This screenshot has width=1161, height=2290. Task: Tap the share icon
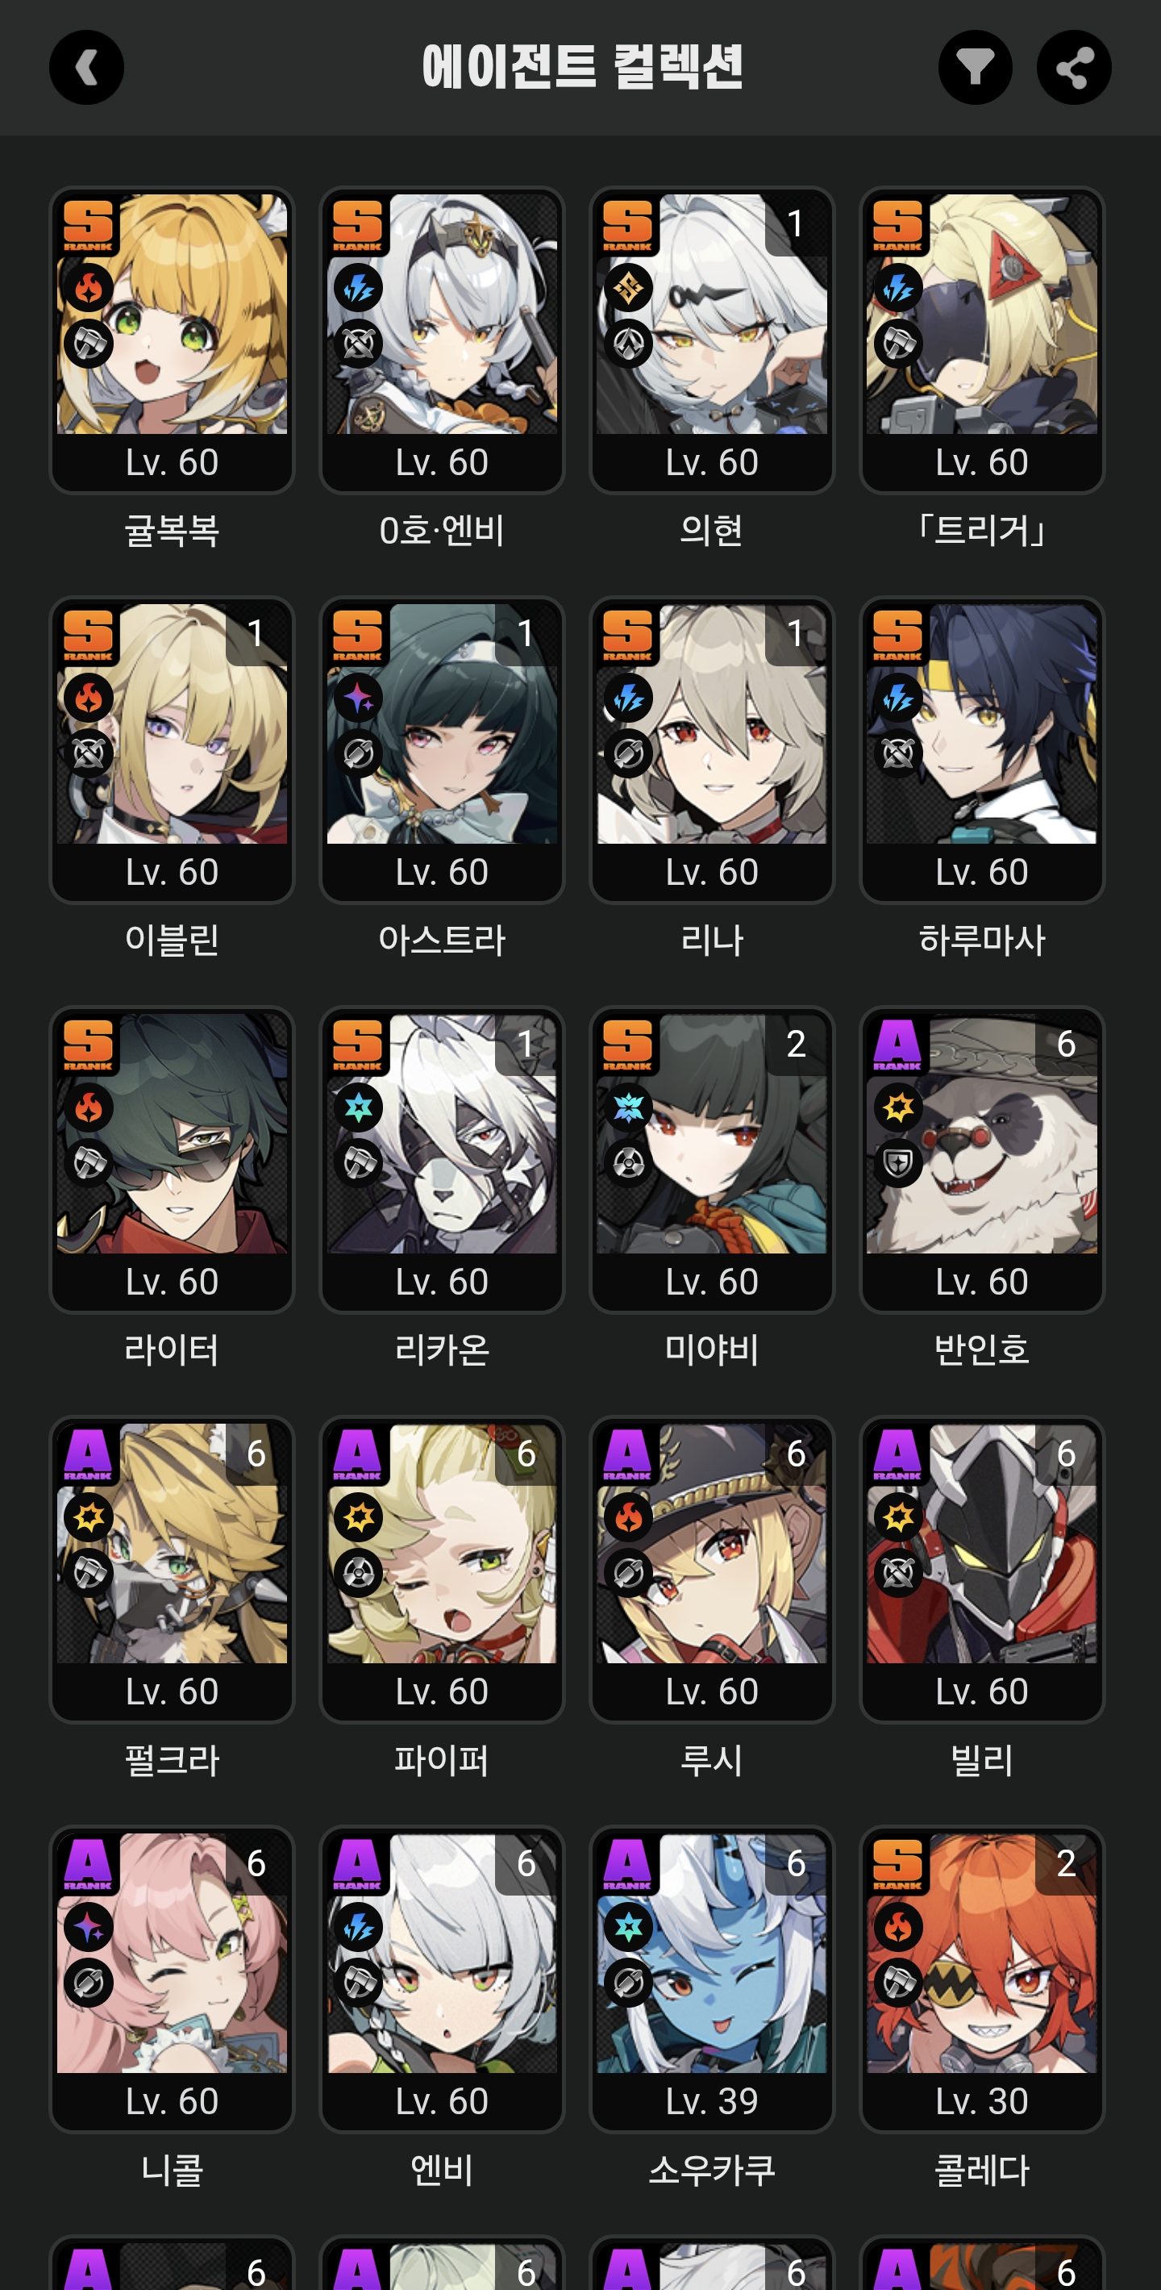1074,68
